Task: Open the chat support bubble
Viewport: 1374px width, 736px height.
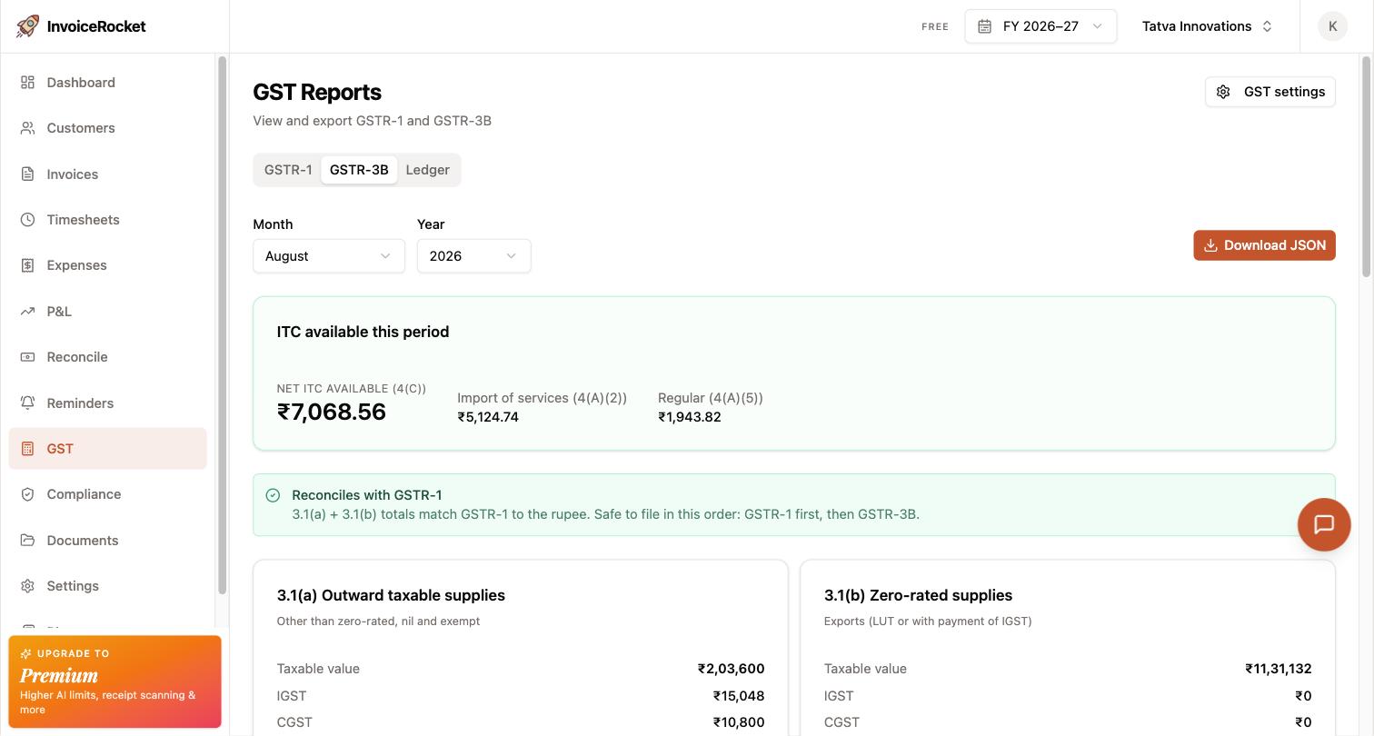Action: point(1324,524)
